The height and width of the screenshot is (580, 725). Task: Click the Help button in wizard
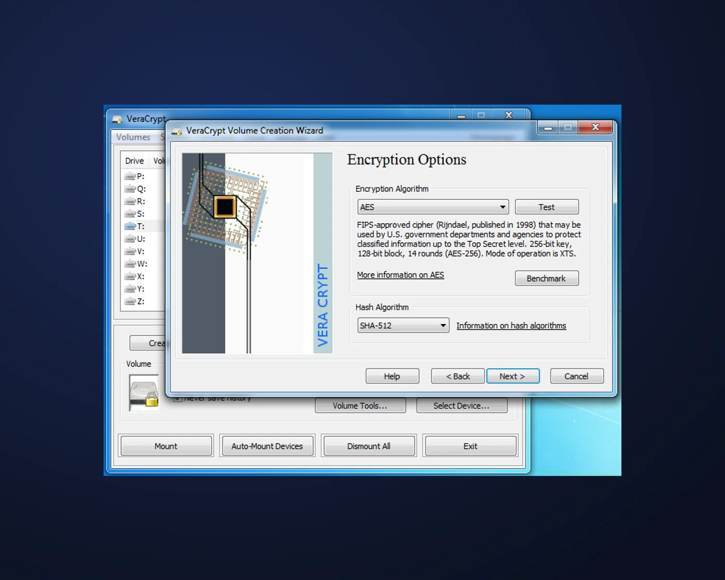pos(392,376)
